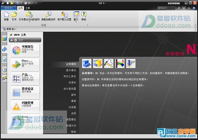Click the Assemblies yellow-blue cube icon
This screenshot has width=198, height=140.
[98, 64]
